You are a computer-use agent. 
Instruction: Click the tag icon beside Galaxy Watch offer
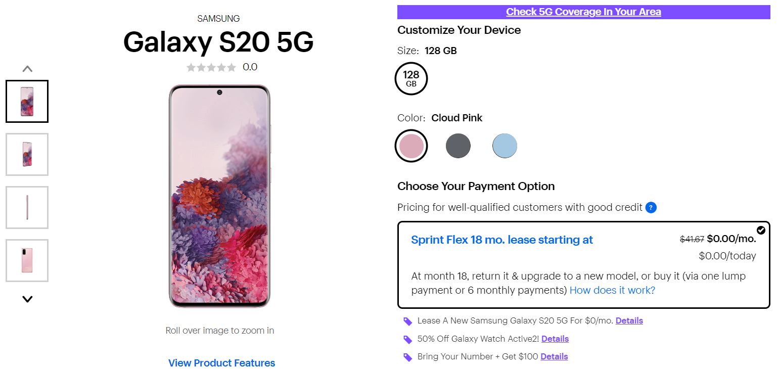407,339
